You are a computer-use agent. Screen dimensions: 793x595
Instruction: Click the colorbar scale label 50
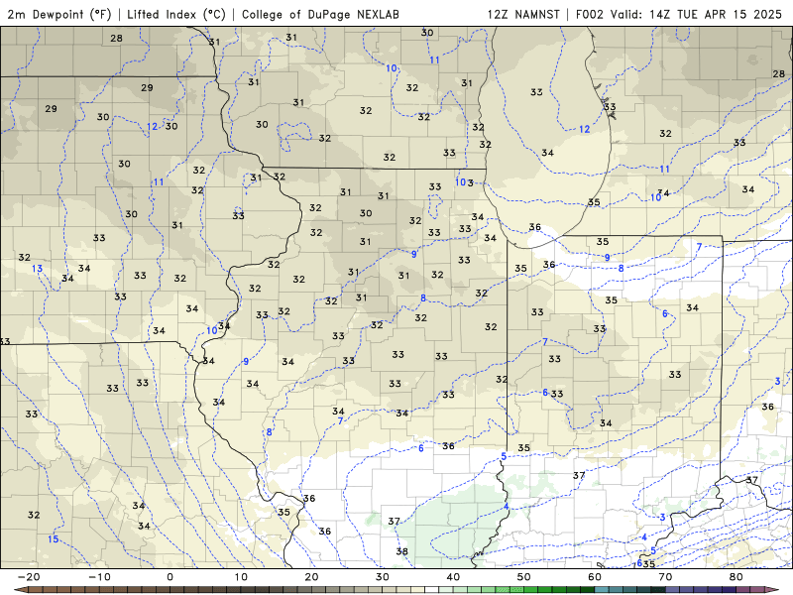[524, 577]
